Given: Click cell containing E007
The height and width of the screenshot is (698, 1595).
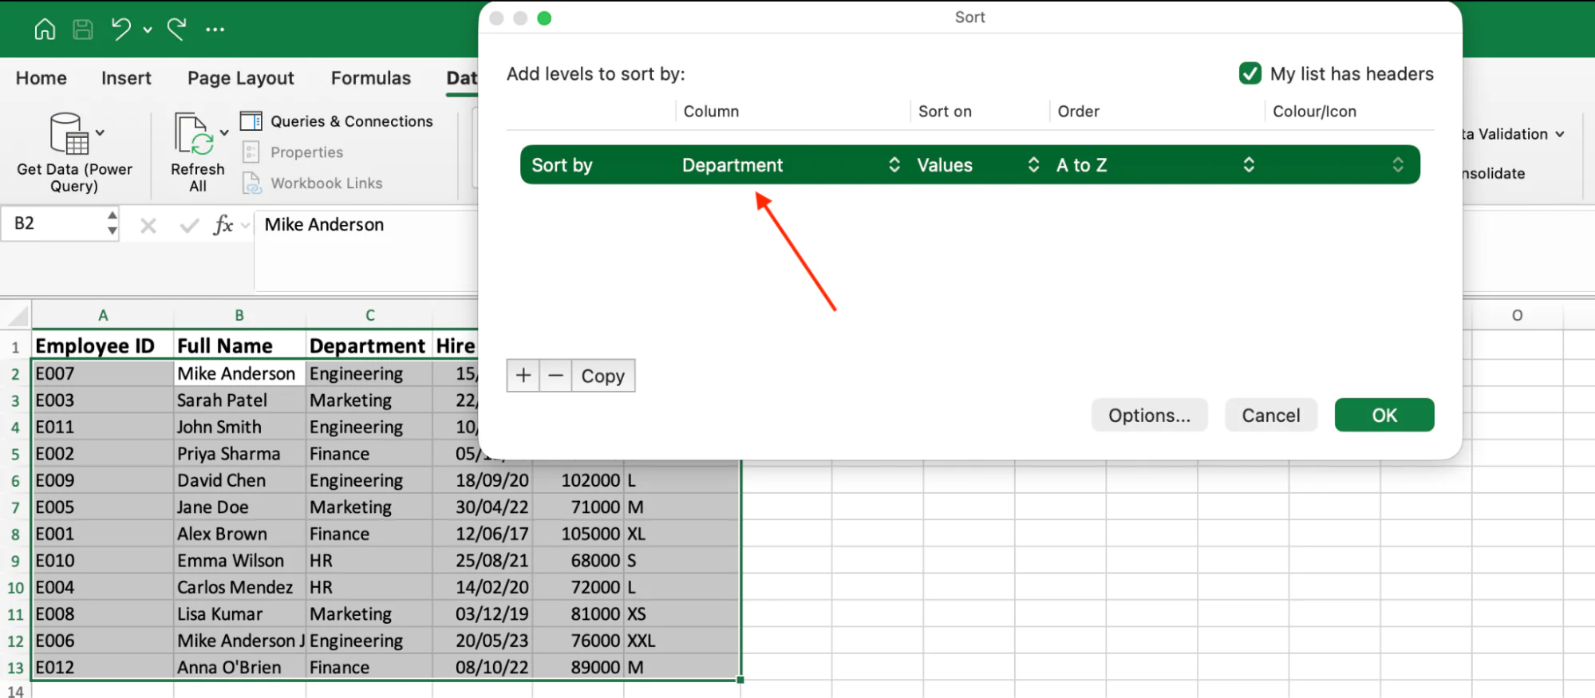Looking at the screenshot, I should point(103,373).
